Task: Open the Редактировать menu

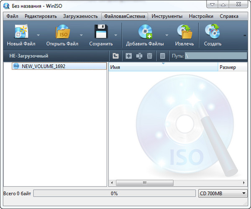Action: pos(41,16)
